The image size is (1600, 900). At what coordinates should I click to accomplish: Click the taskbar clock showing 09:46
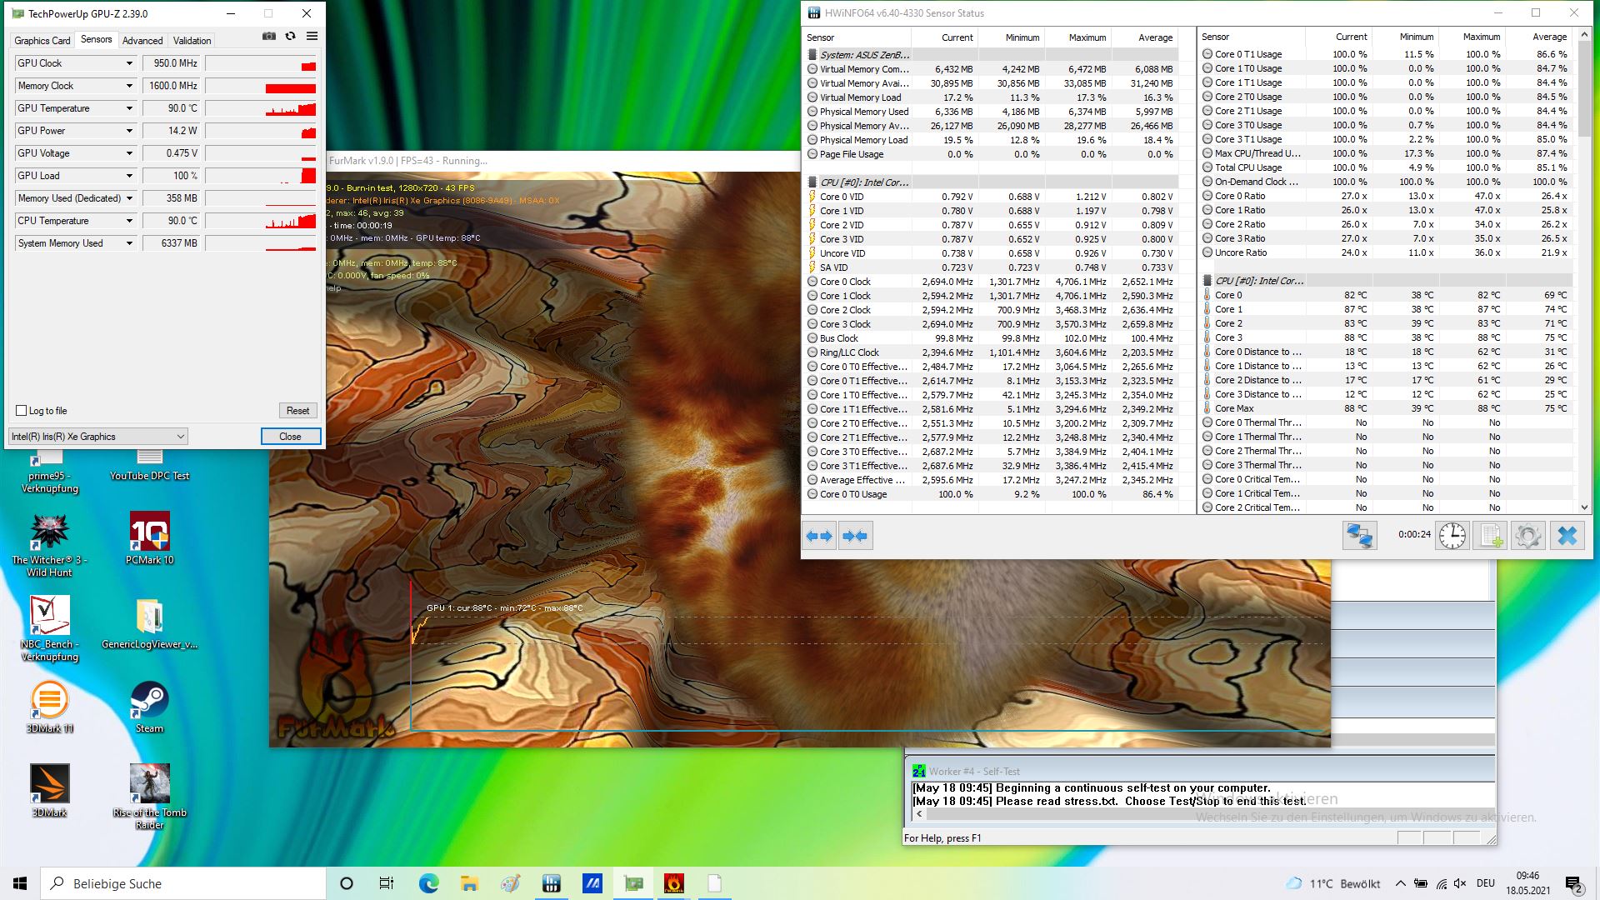[1527, 883]
